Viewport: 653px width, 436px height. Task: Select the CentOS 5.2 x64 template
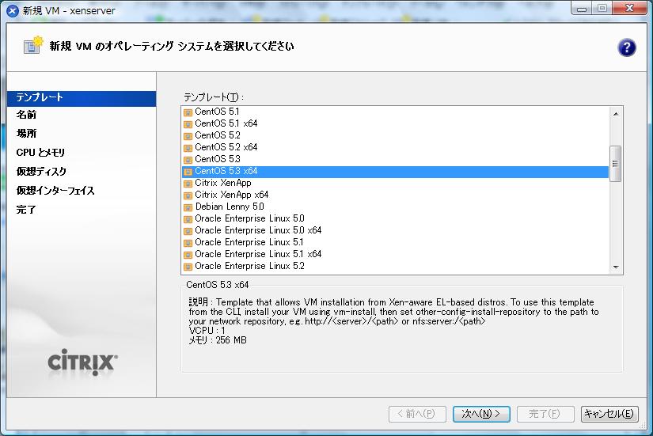click(x=395, y=147)
